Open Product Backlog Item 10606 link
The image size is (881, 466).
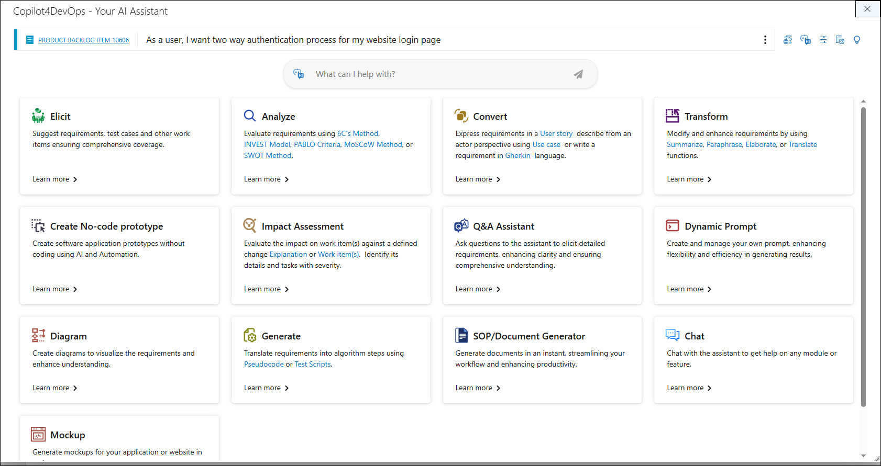(83, 40)
